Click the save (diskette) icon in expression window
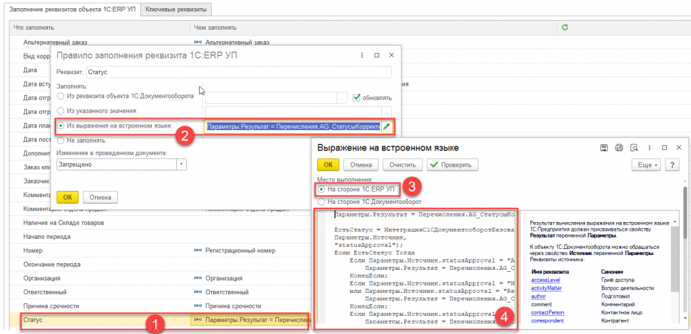The image size is (691, 334). tap(605, 148)
